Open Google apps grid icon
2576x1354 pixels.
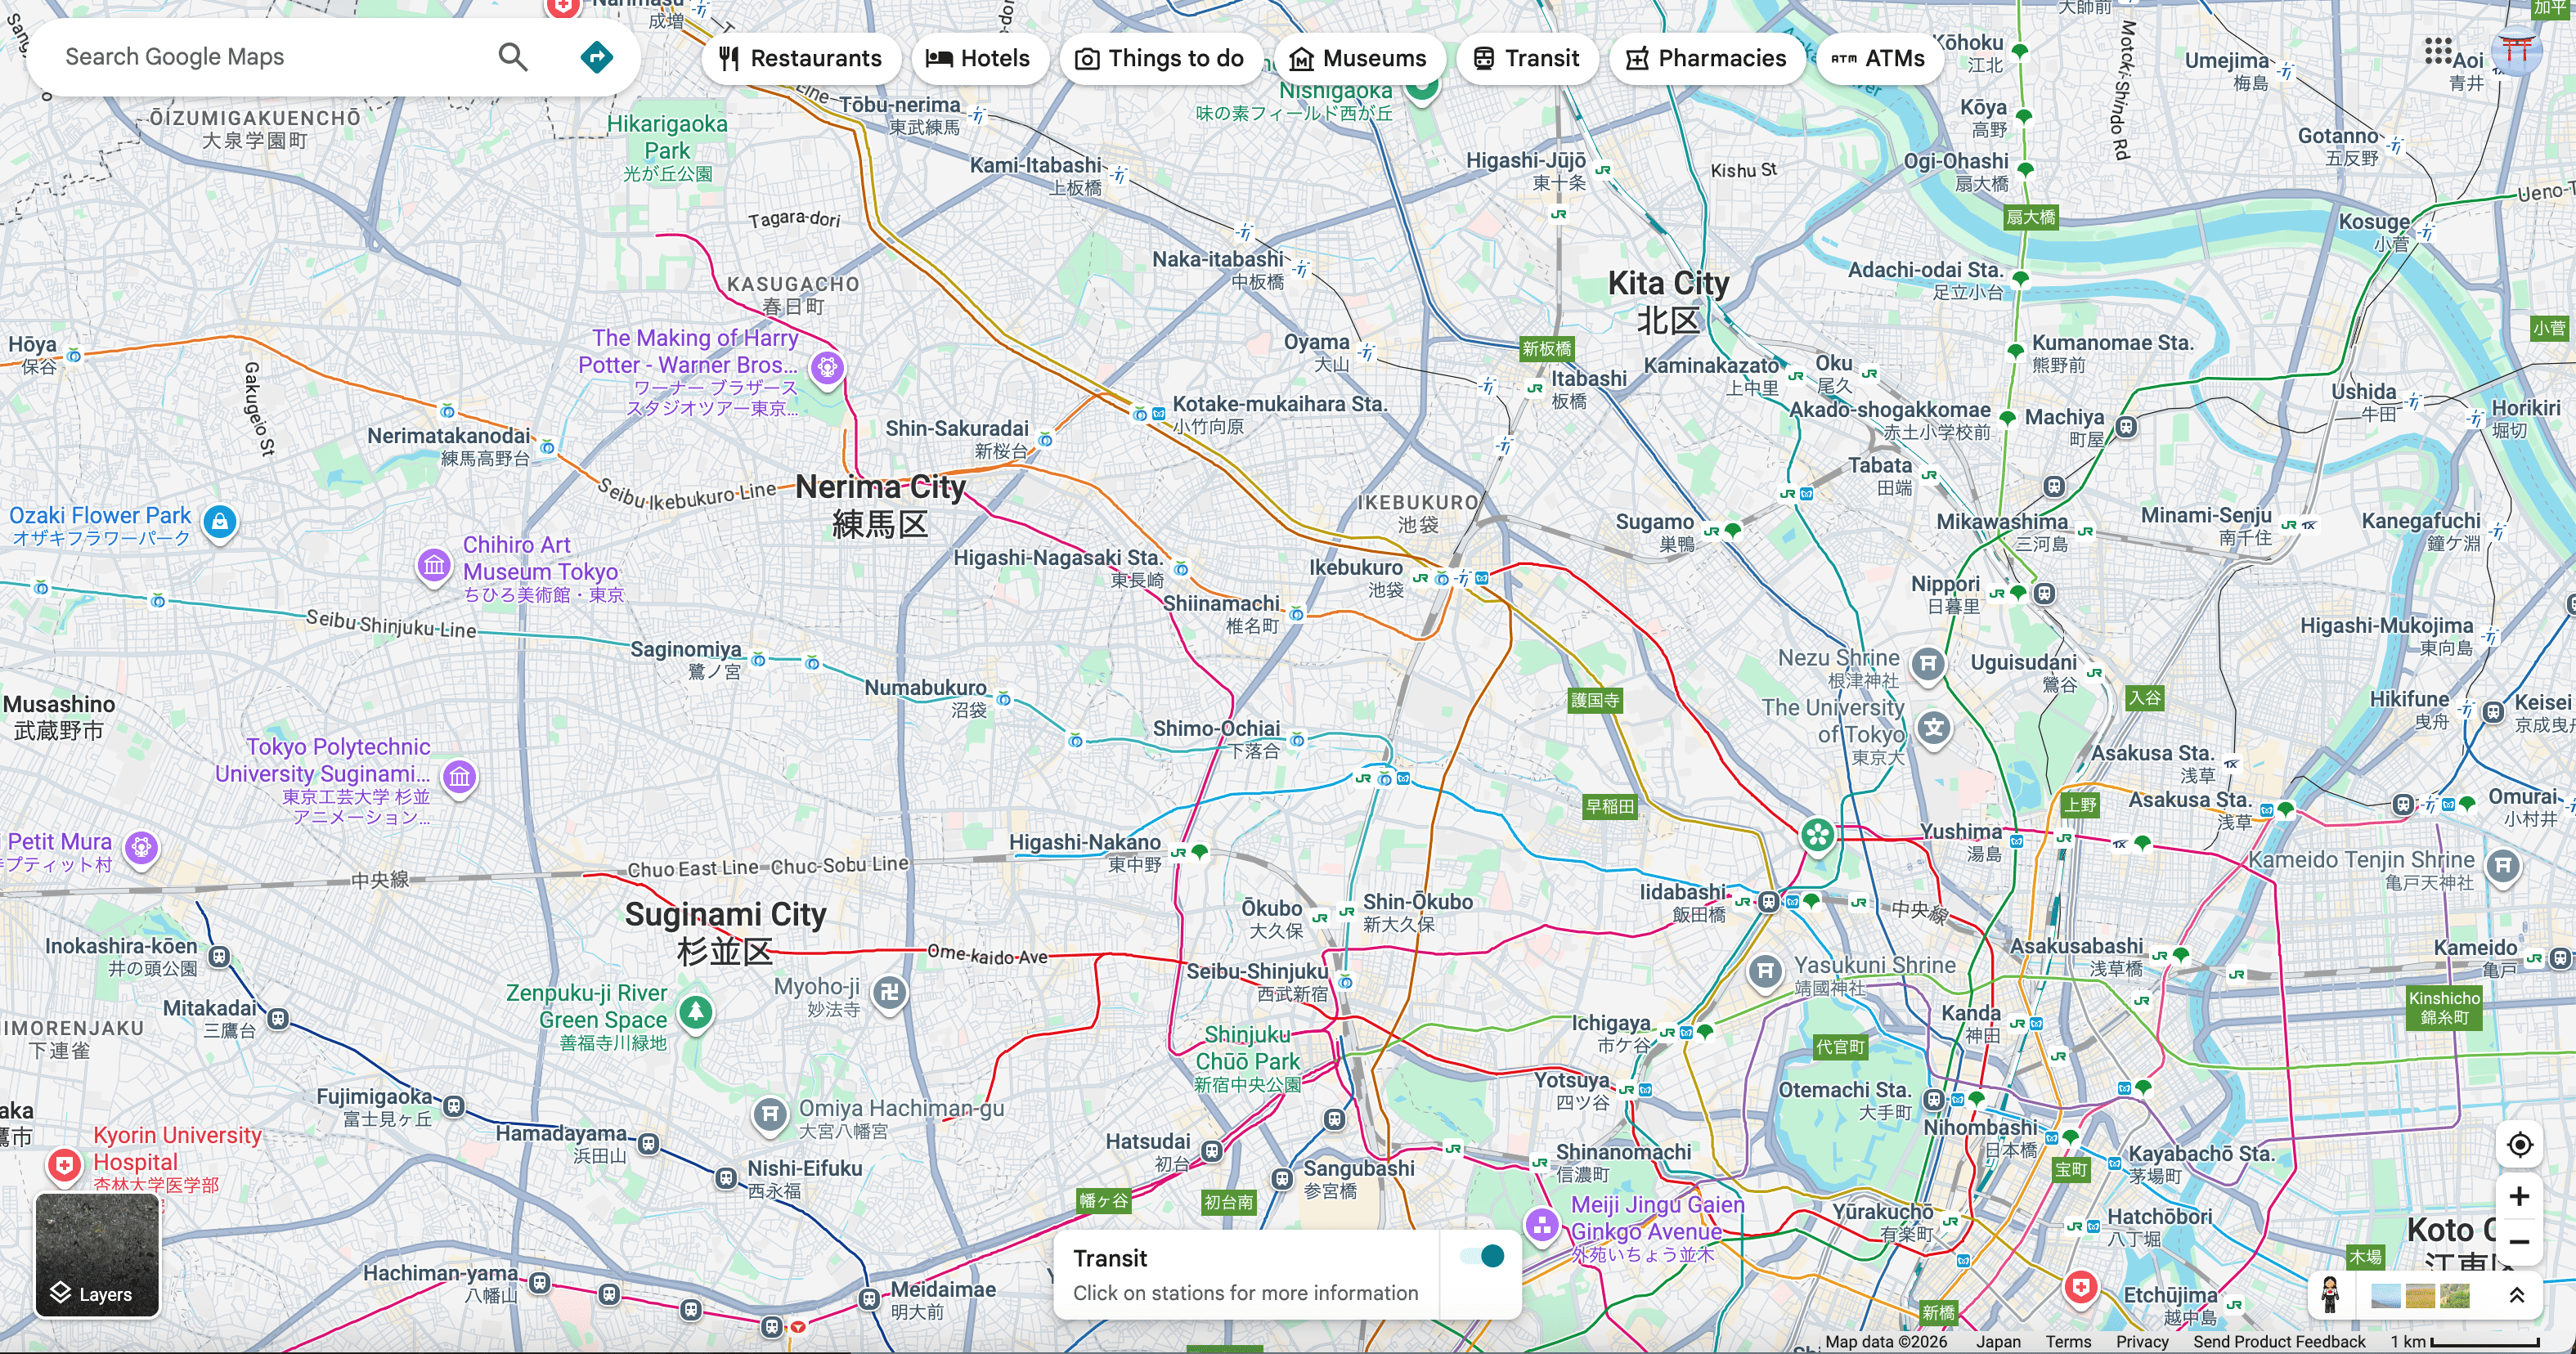pyautogui.click(x=2438, y=50)
